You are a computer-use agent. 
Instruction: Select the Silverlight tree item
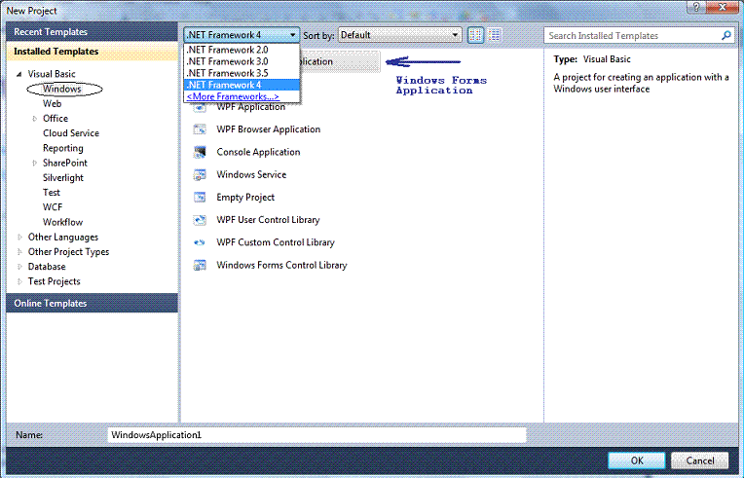tap(63, 178)
